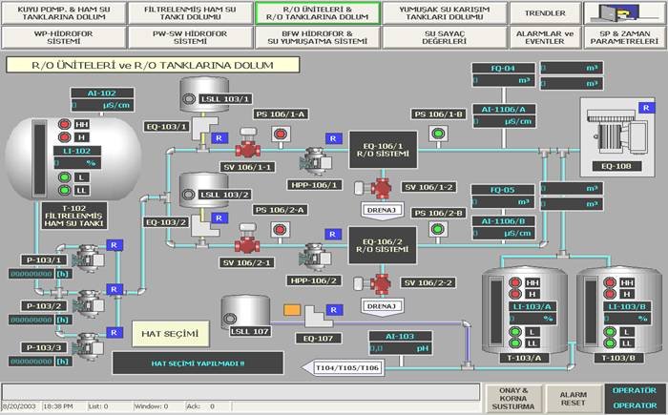Open the TRENDLER tab
This screenshot has width=668, height=415.
coord(545,12)
